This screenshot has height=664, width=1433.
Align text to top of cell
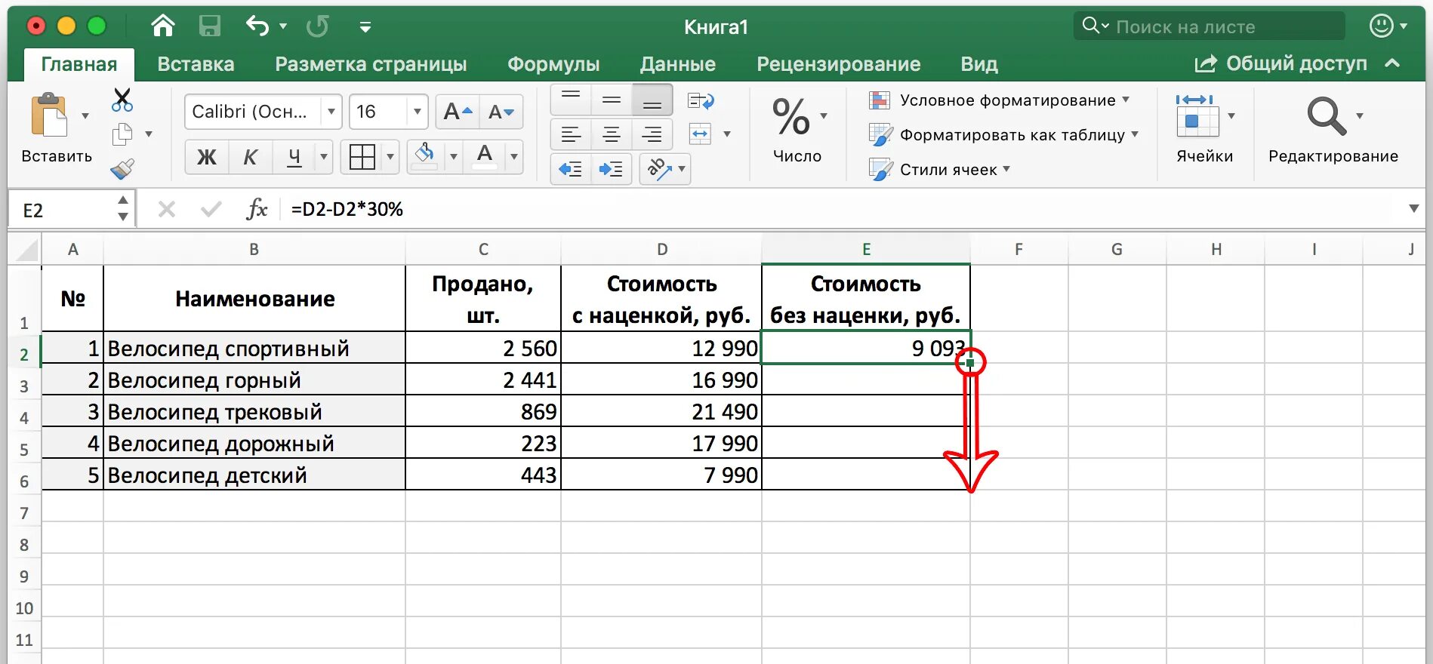(571, 99)
